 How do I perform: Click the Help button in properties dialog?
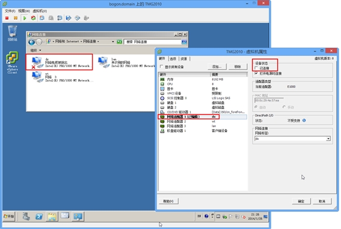[x=168, y=201]
